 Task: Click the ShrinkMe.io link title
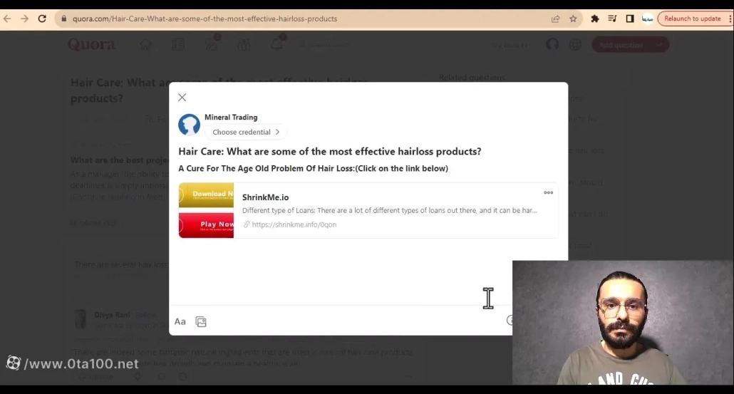click(x=265, y=197)
